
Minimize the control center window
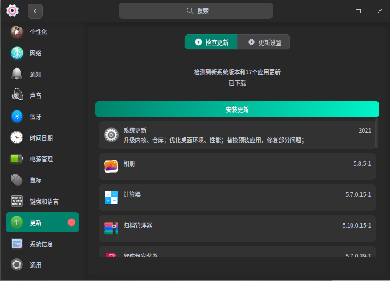coord(336,11)
